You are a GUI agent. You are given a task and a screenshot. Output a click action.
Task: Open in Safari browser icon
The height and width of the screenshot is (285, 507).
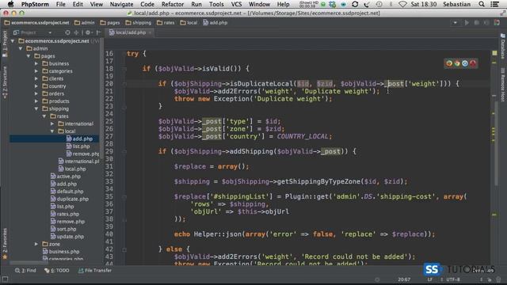(x=465, y=63)
